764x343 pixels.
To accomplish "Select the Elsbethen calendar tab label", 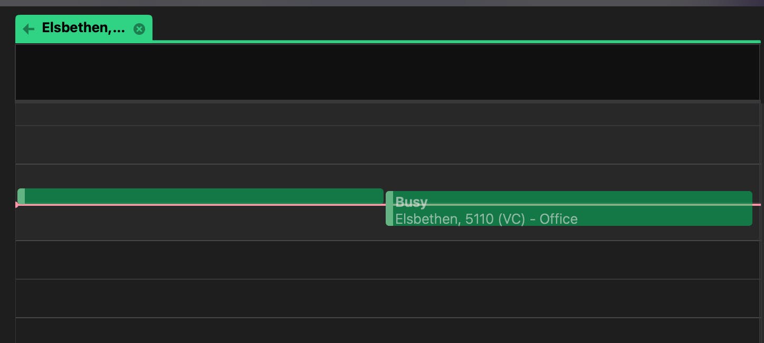I will (83, 28).
